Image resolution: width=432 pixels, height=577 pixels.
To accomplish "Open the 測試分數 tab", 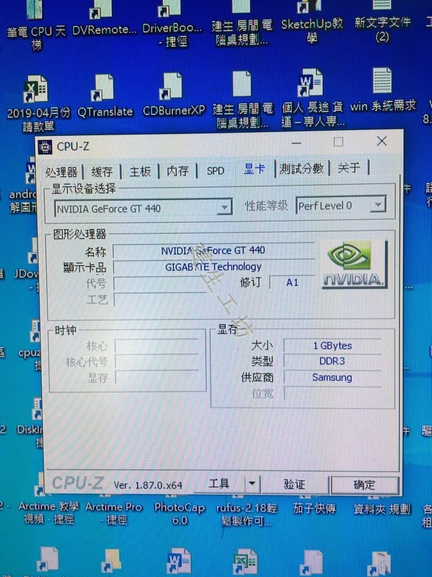I will click(301, 168).
